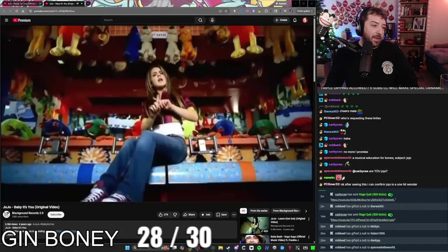Start voice search with the microphone icon

(x=212, y=20)
